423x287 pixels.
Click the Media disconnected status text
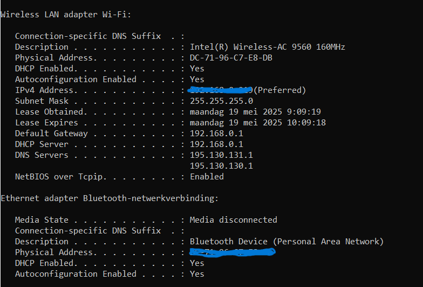pyautogui.click(x=233, y=219)
